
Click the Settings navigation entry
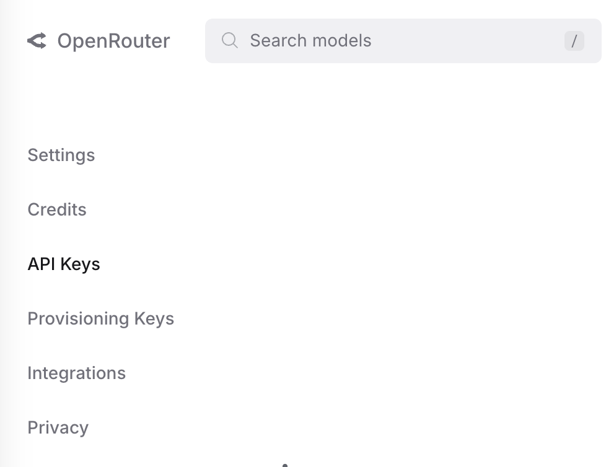tap(61, 155)
